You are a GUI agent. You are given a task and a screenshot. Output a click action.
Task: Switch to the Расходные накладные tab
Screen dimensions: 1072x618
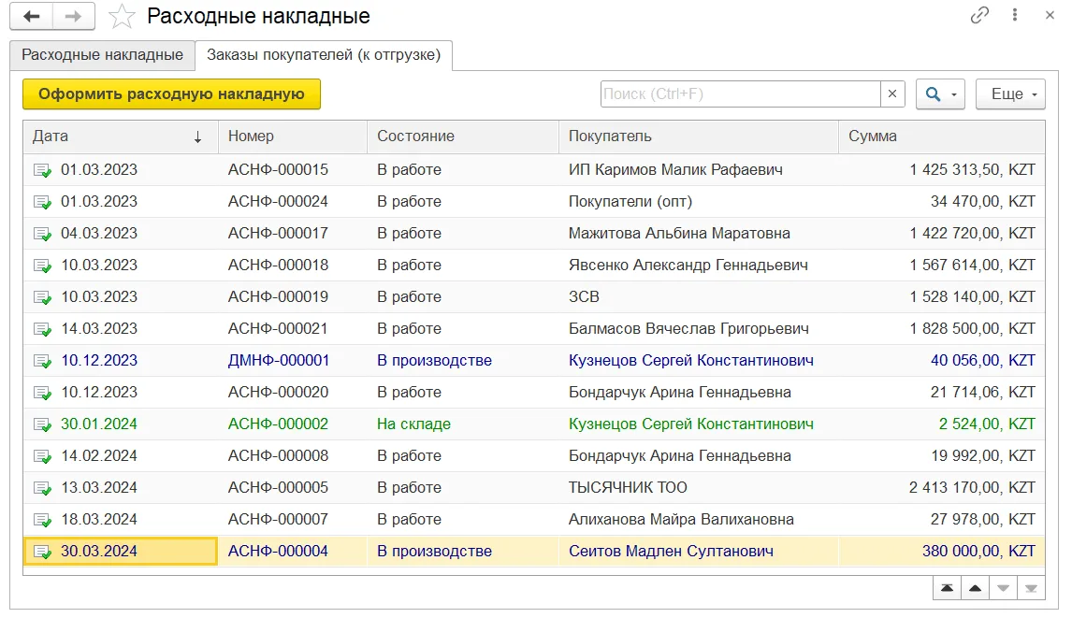(x=103, y=54)
